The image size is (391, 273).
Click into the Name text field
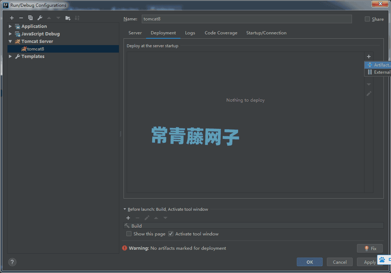tap(247, 19)
